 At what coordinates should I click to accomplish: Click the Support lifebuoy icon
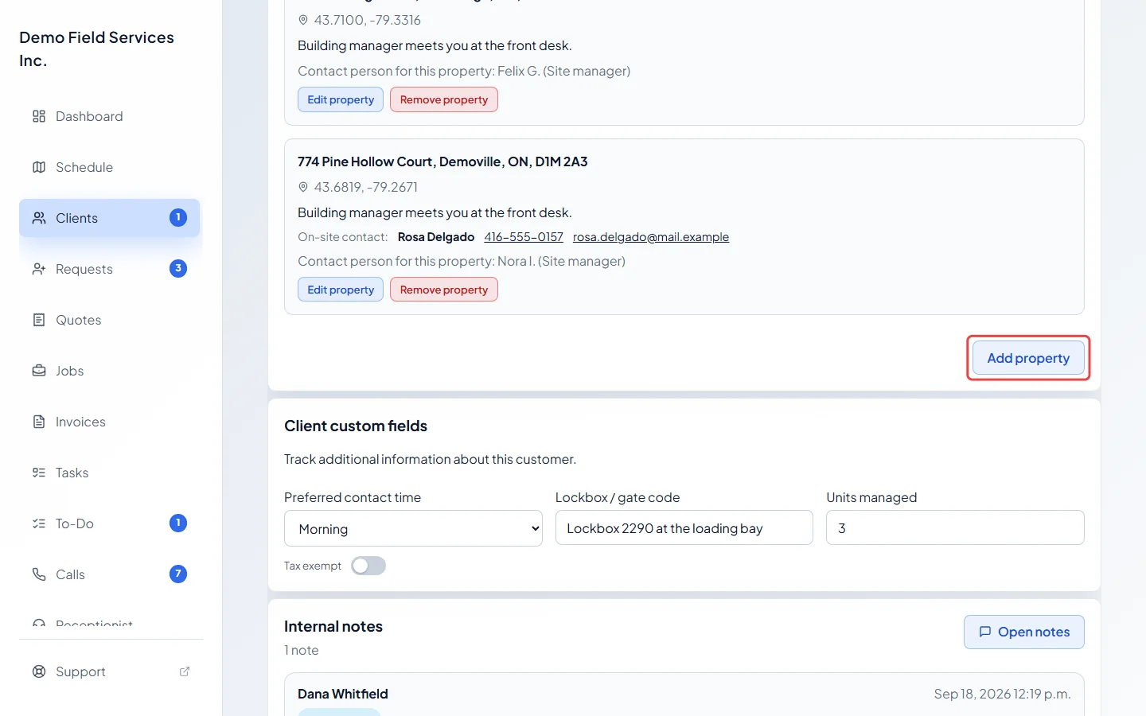pyautogui.click(x=39, y=671)
